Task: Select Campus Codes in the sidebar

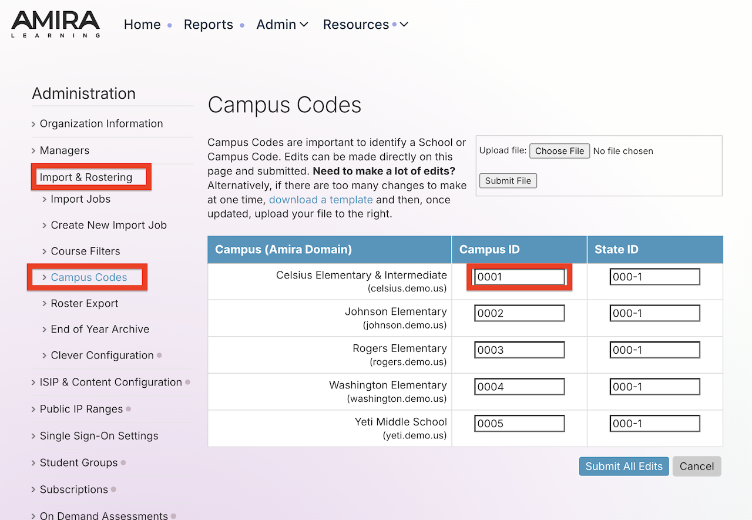Action: (x=89, y=277)
